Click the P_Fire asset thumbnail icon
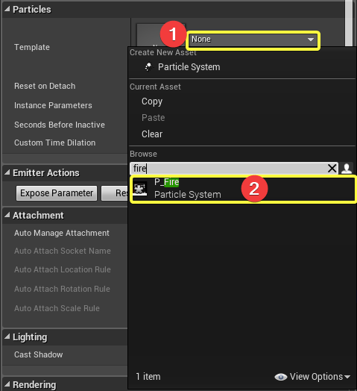 [140, 189]
